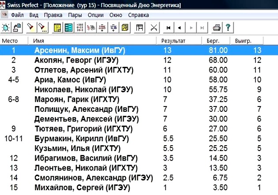Select row Полищук, Александр (ИвГУ)
278x195 pixels.
139,109
